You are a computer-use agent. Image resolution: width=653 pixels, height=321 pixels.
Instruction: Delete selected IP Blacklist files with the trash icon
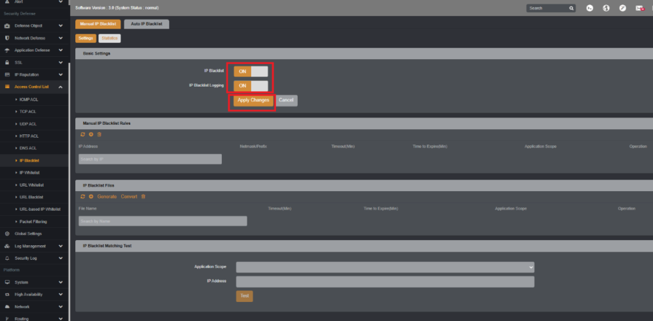(x=143, y=197)
